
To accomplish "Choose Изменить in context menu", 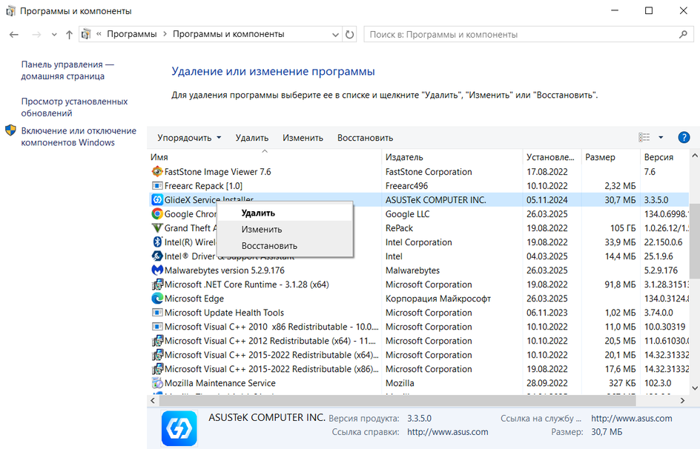I will (x=285, y=229).
